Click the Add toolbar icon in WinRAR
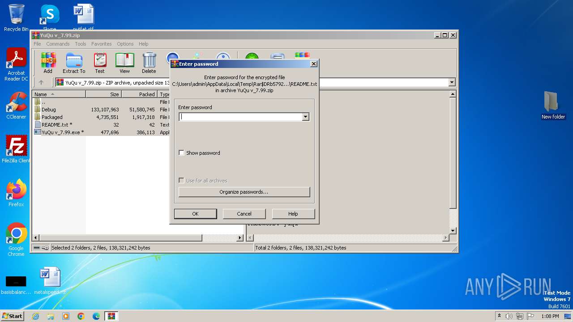Viewport: 573px width, 322px height. (48, 63)
